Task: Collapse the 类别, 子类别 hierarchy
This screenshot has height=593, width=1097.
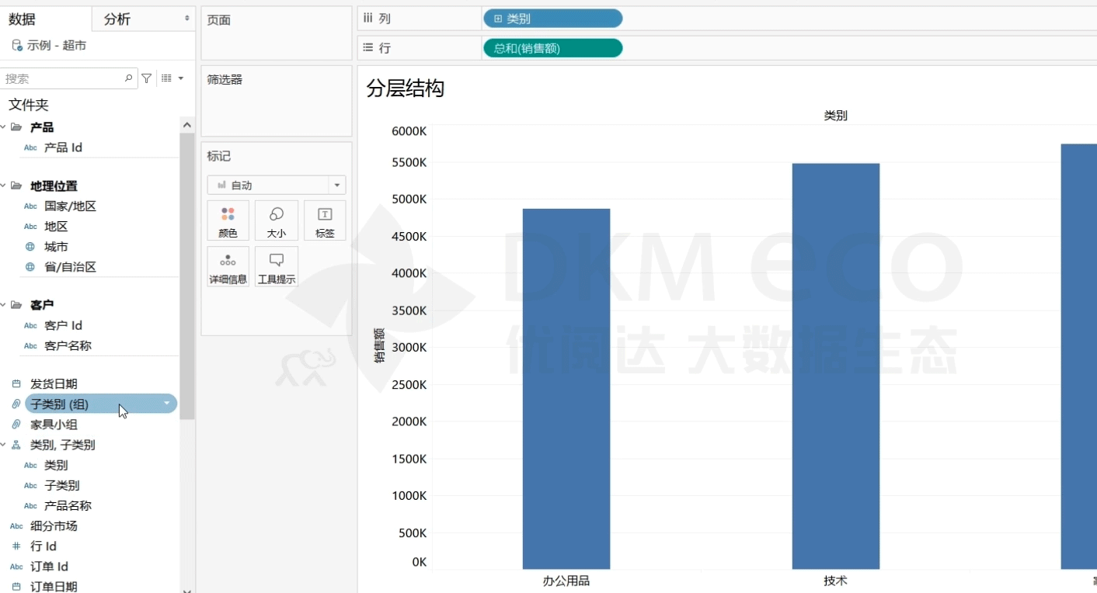Action: click(x=3, y=446)
